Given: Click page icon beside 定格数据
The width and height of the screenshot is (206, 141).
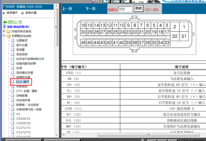Looking at the screenshot, I should pos(13,95).
